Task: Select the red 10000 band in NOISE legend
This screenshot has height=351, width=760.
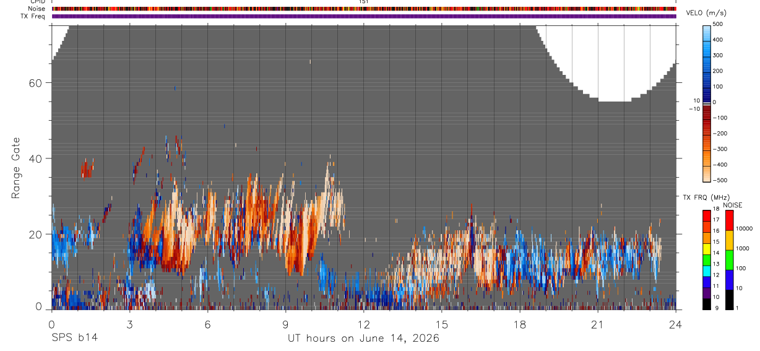Action: pyautogui.click(x=729, y=220)
